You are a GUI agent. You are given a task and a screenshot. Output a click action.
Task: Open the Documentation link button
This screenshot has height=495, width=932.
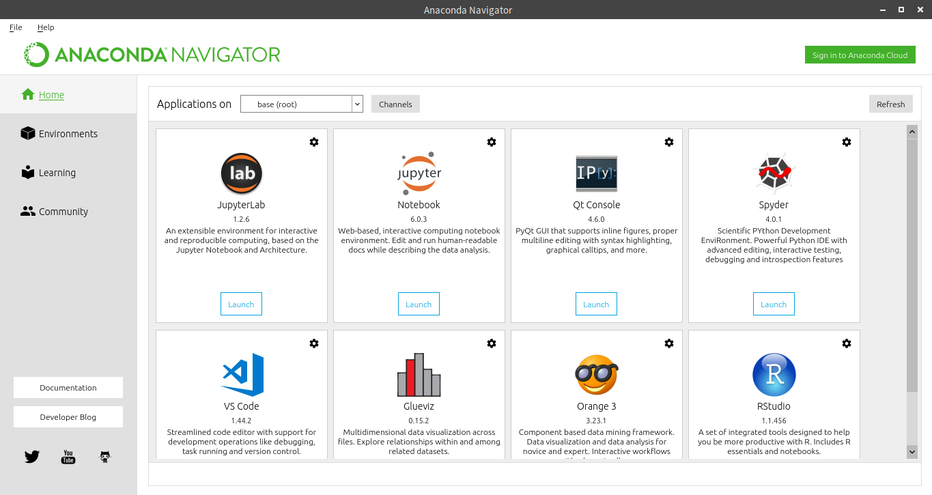[x=68, y=387]
